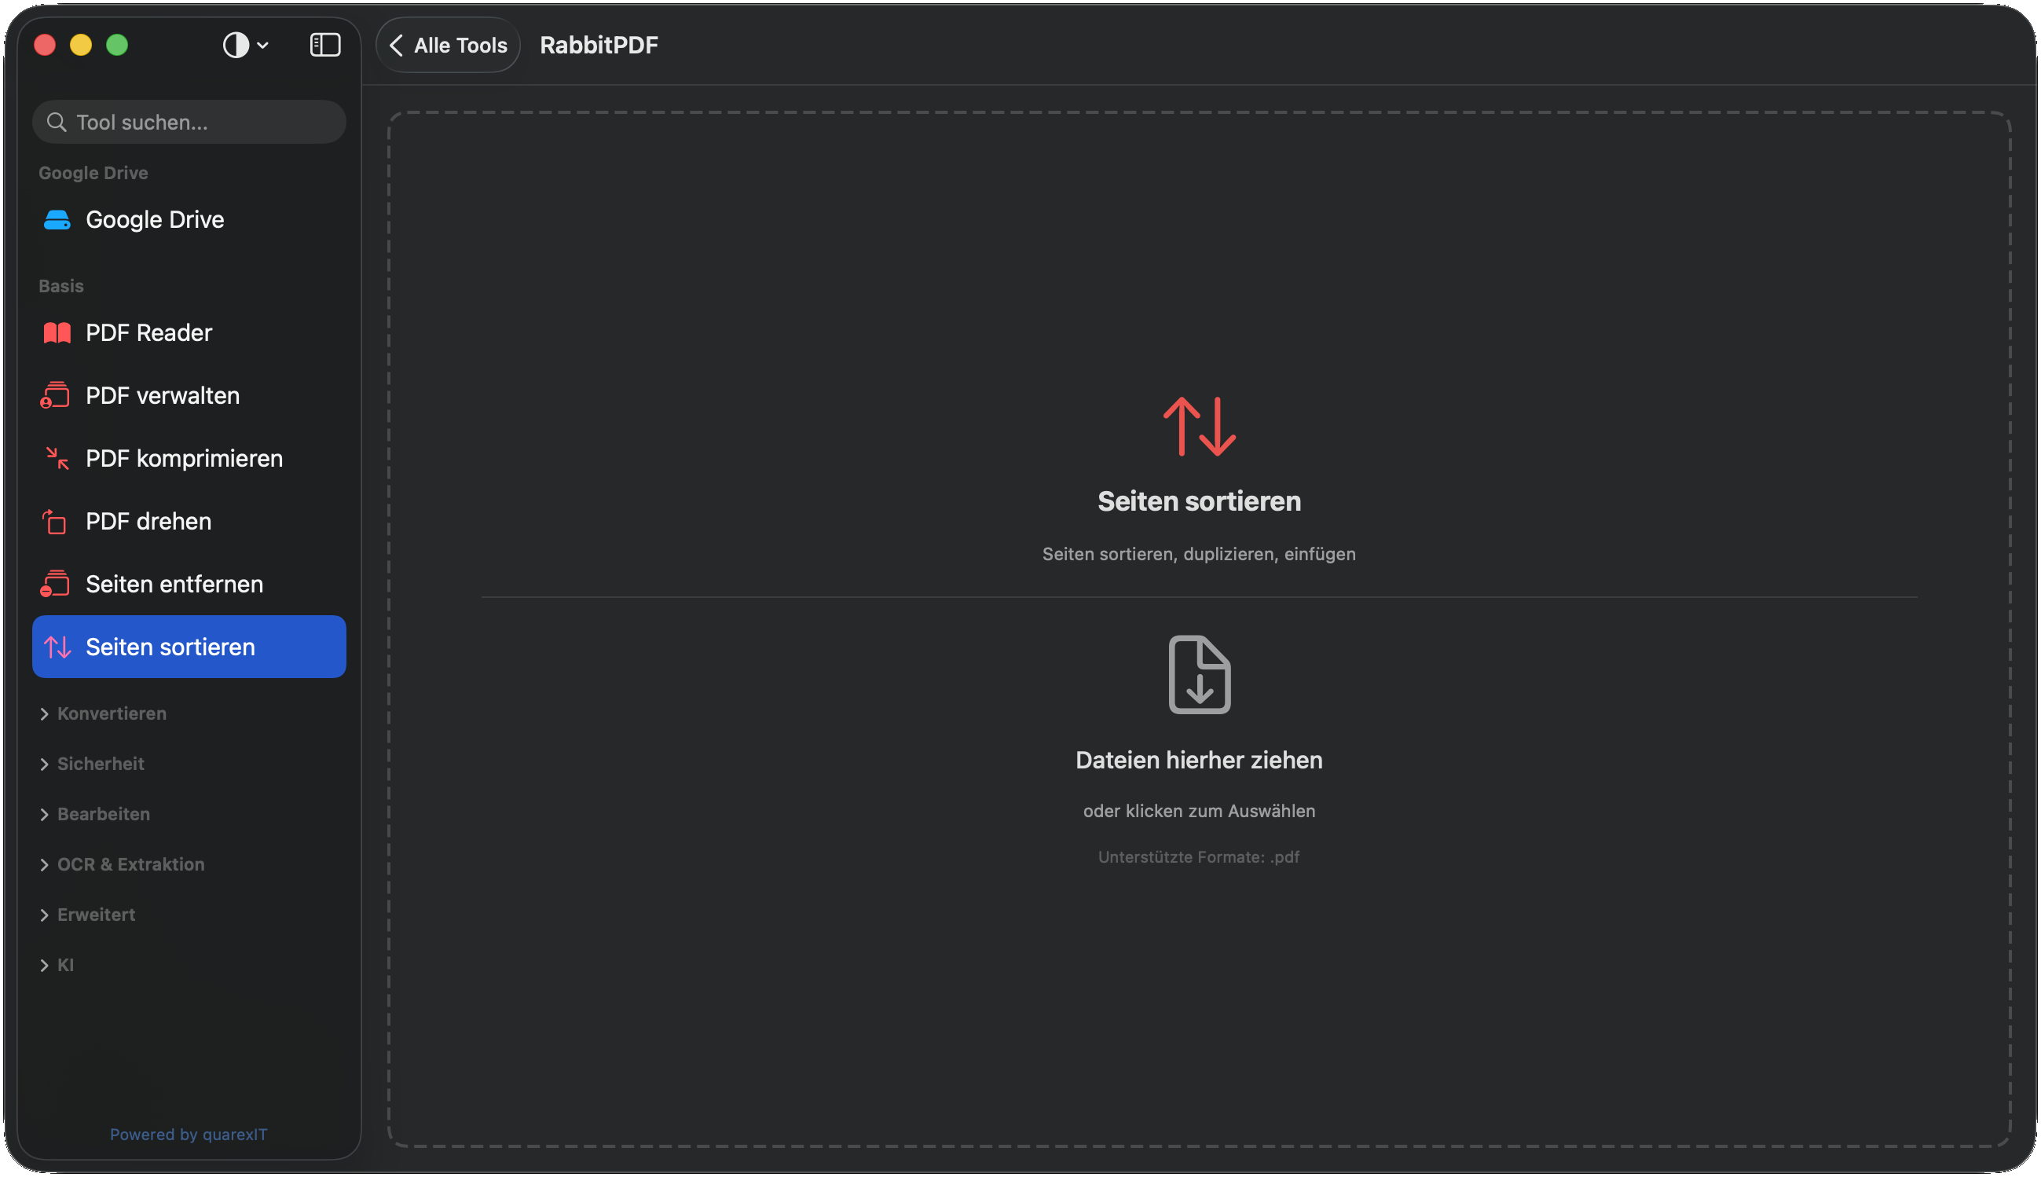
Task: Click the PDF drehen rotate icon
Action: 54,522
